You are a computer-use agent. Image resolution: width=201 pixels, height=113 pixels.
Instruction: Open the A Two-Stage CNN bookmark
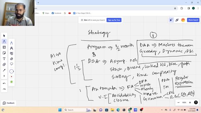click(82, 13)
